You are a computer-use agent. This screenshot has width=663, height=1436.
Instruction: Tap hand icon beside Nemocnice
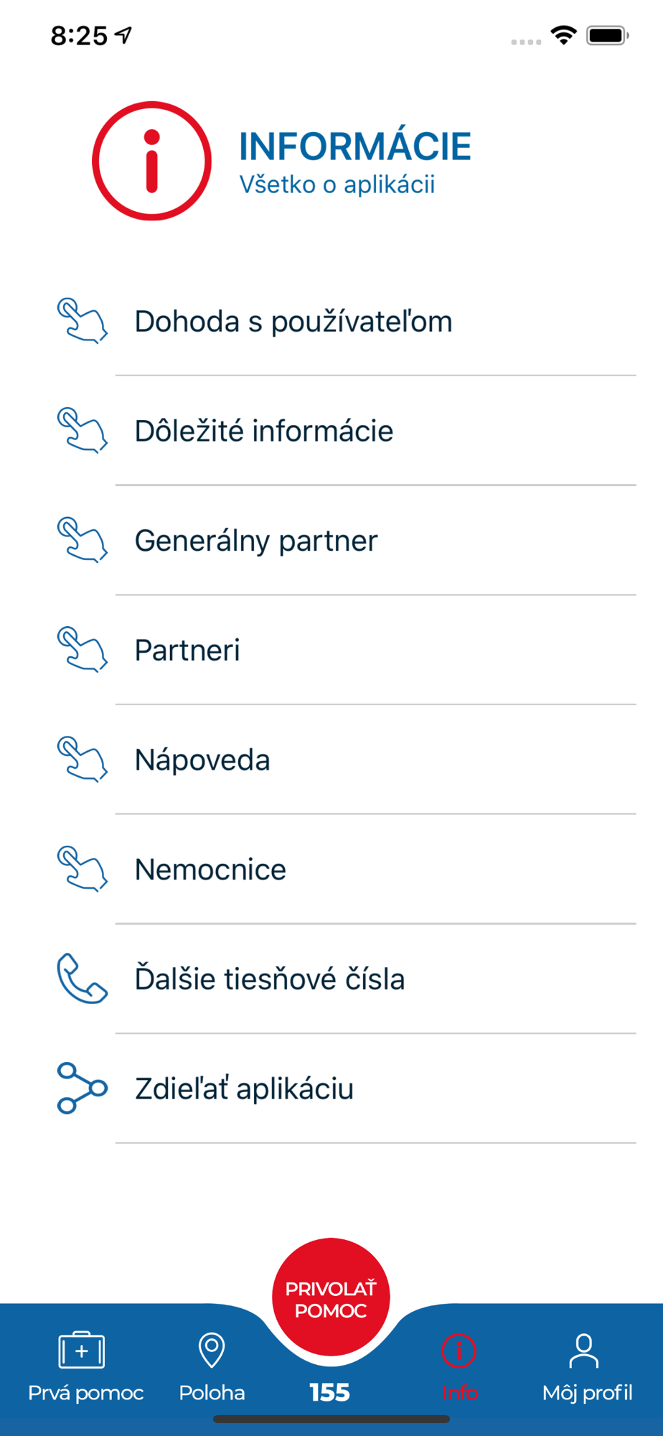(x=82, y=869)
